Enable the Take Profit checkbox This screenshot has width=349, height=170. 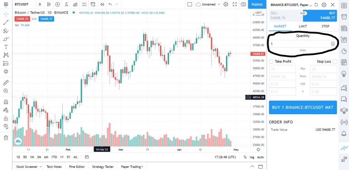coord(271,62)
